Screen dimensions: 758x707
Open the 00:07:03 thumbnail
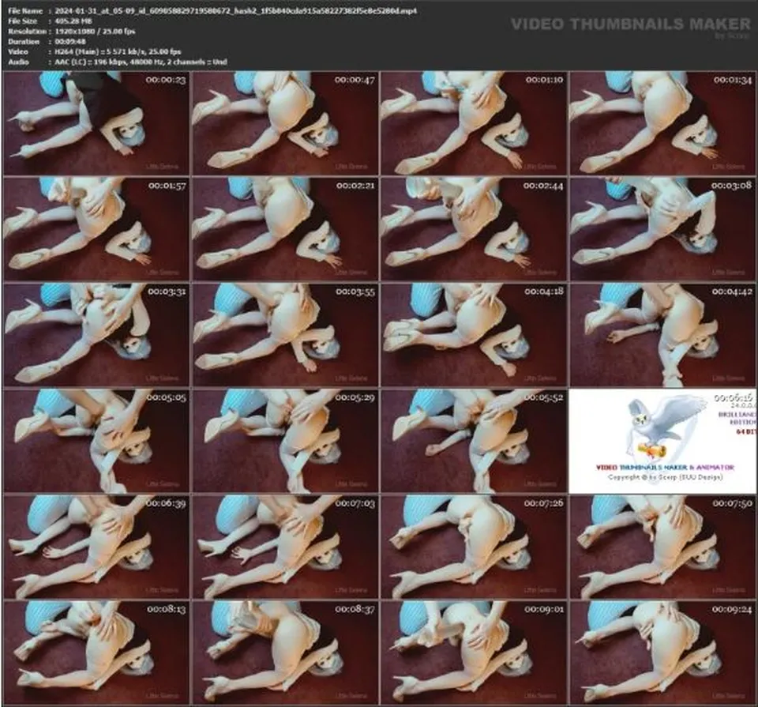(x=285, y=547)
